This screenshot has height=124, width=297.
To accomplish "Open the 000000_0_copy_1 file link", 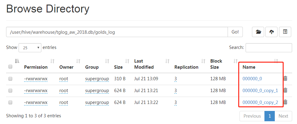I will coord(260,90).
